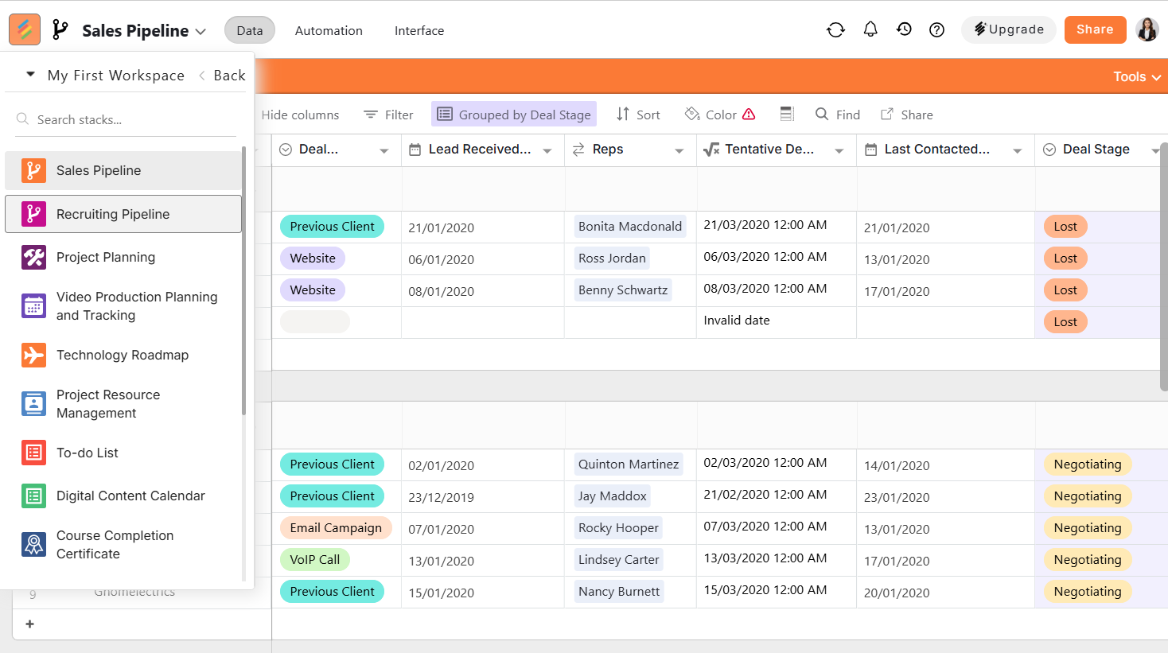Switch to the Automation tab
Viewport: 1168px width, 653px height.
pyautogui.click(x=329, y=30)
